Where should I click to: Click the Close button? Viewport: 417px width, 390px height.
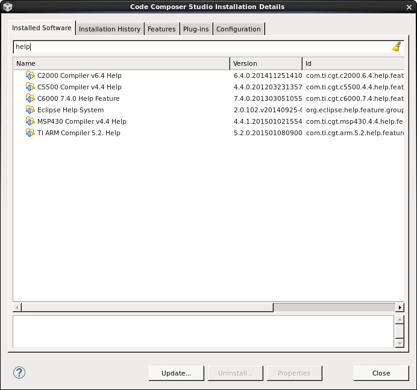coord(381,373)
